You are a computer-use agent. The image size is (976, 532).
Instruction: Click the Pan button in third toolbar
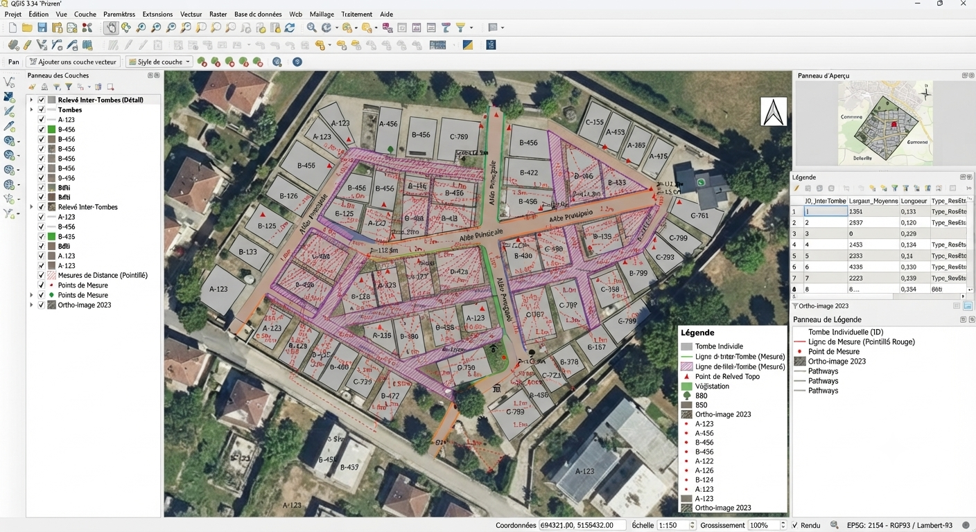(x=13, y=62)
